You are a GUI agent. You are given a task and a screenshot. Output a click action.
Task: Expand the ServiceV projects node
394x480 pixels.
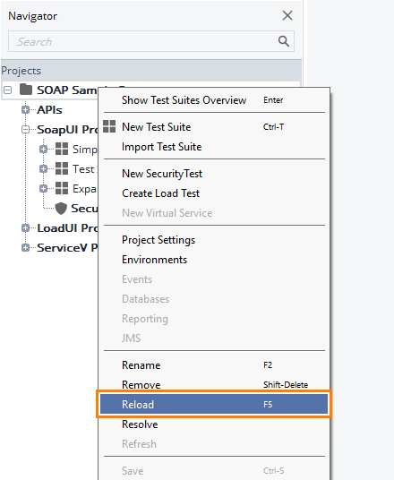(x=25, y=248)
